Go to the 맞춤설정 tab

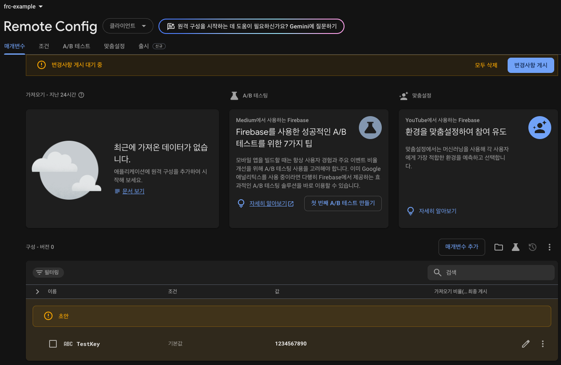pos(114,46)
